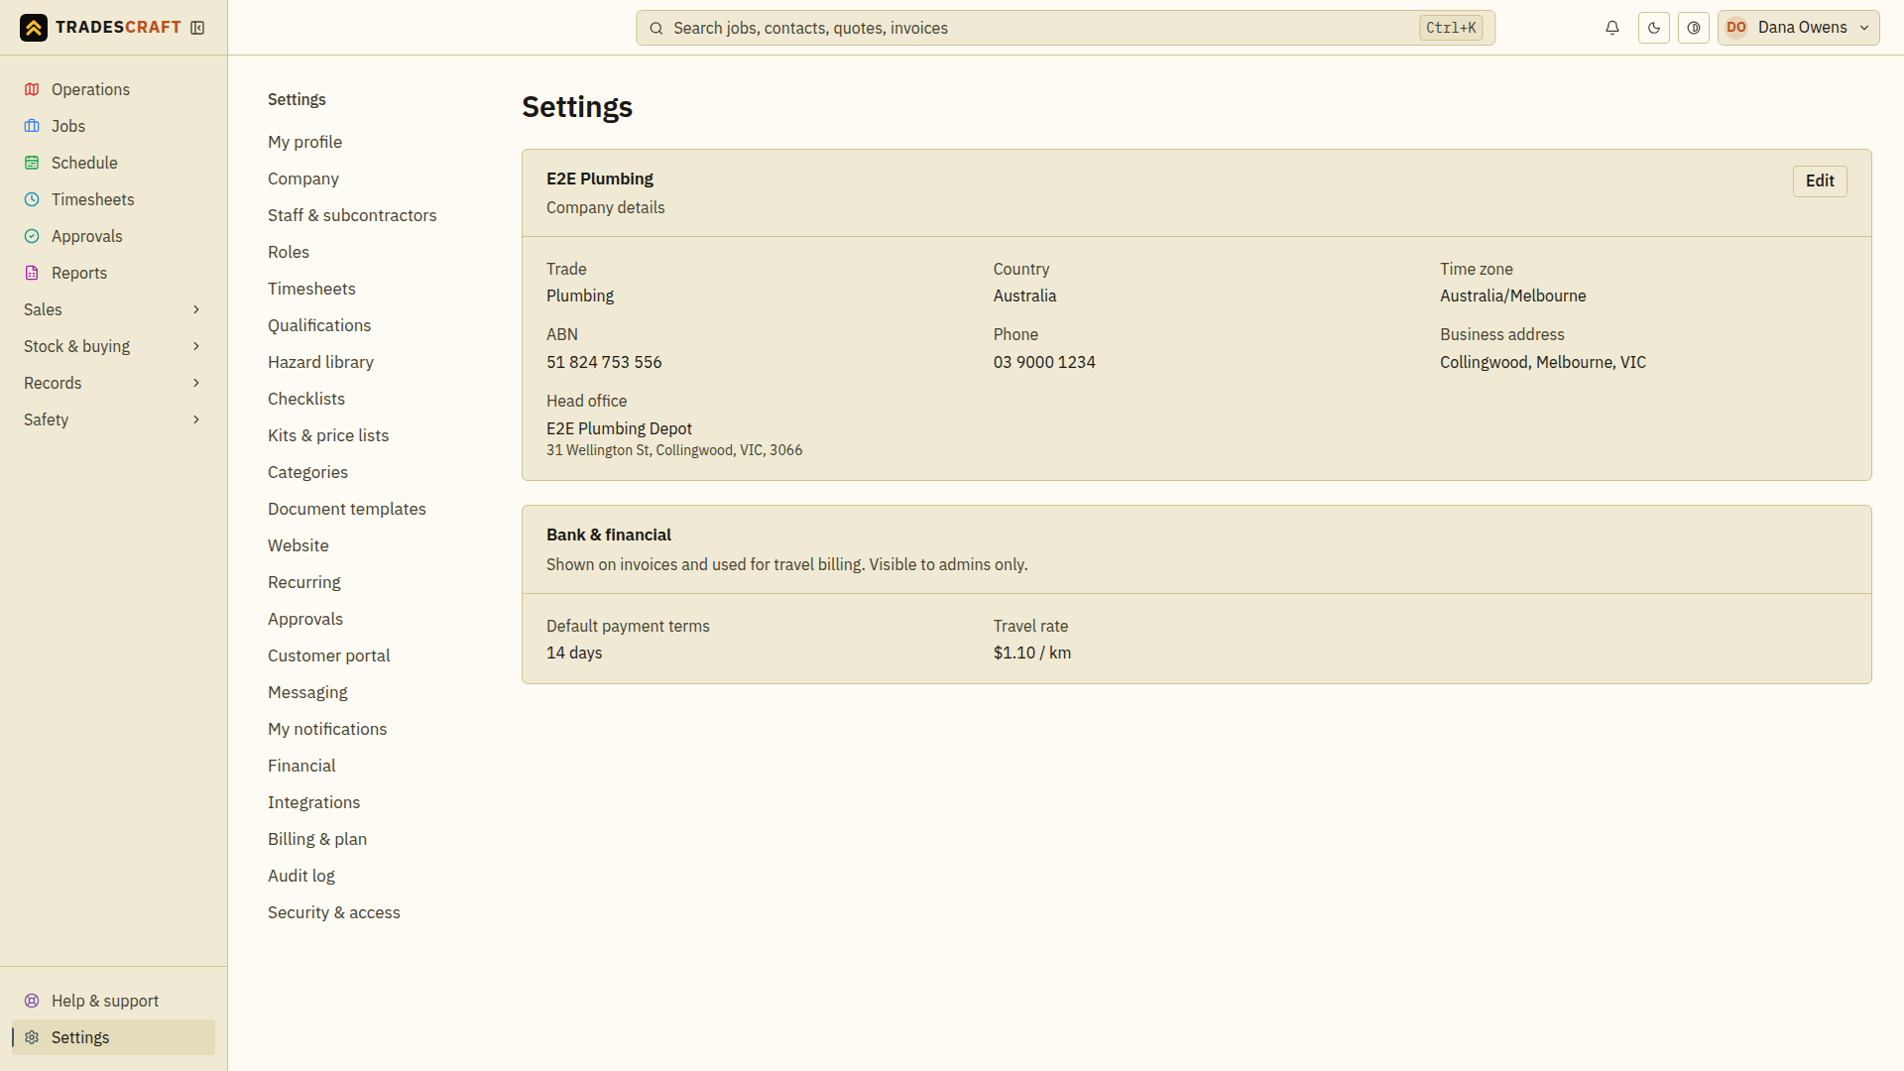
Task: Open the Dana Owens user menu chevron
Action: (x=1864, y=28)
